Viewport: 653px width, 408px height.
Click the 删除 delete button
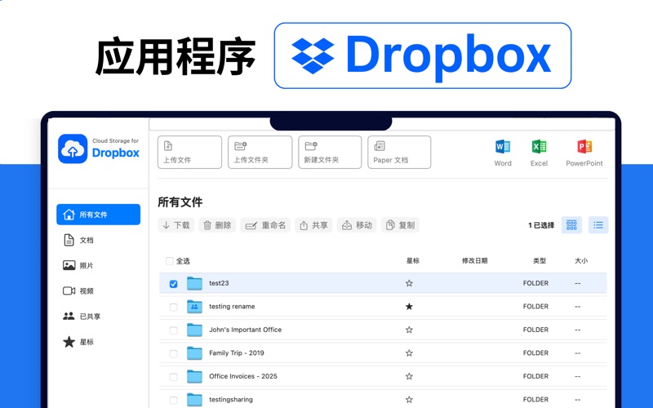click(x=217, y=225)
